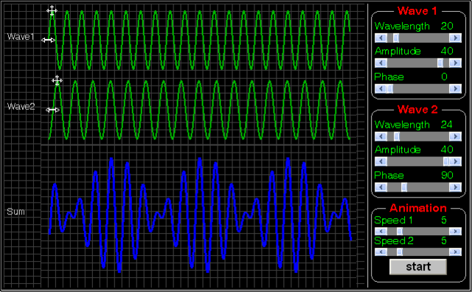The image size is (472, 292).
Task: Click the red Animation panel heading
Action: [418, 208]
